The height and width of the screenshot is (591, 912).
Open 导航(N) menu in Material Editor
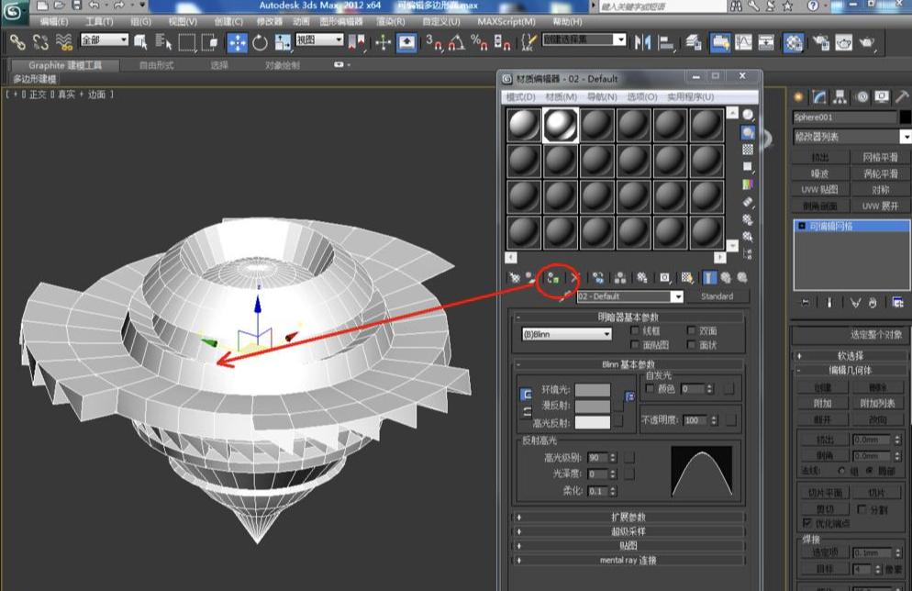602,96
